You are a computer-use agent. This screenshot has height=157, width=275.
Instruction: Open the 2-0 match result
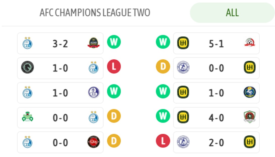point(216,142)
